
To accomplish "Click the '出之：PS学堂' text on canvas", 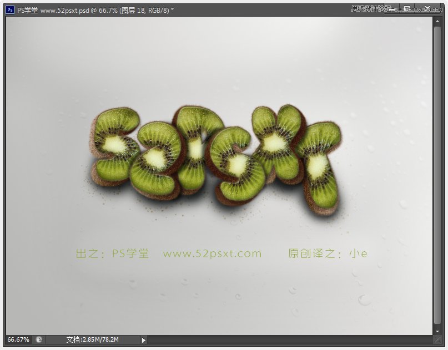I will pos(112,253).
